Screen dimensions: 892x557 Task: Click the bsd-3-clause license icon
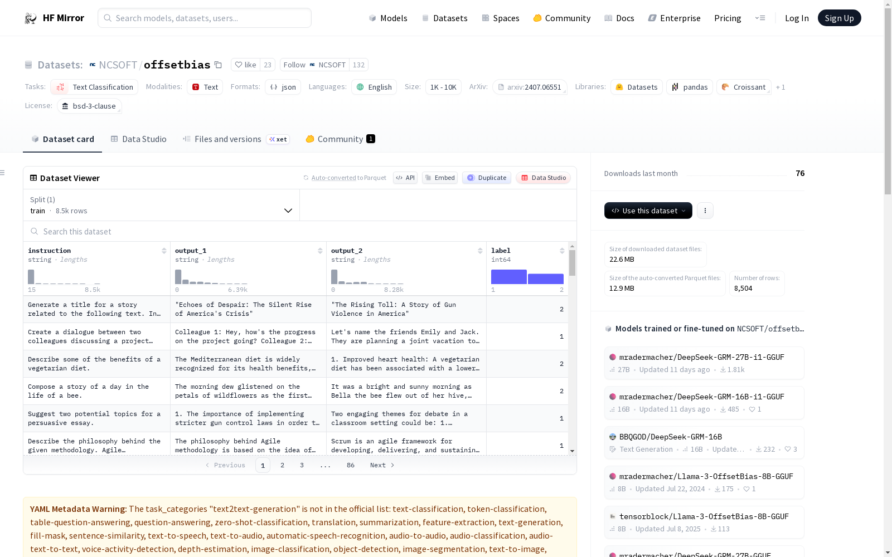[65, 106]
